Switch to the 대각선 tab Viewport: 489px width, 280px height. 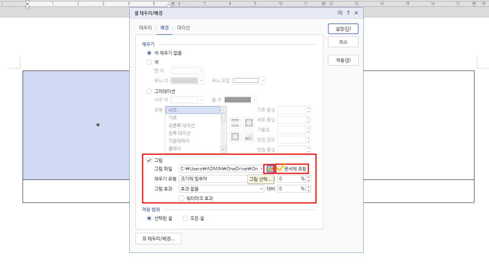(183, 28)
